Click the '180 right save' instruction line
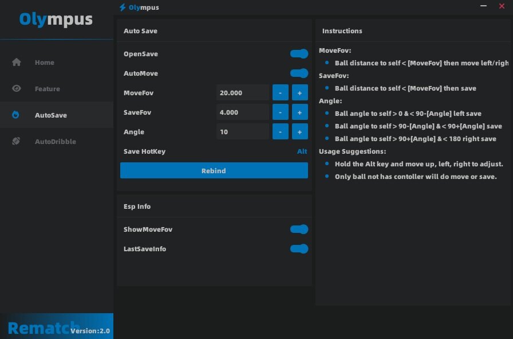This screenshot has width=513, height=339. pos(416,139)
